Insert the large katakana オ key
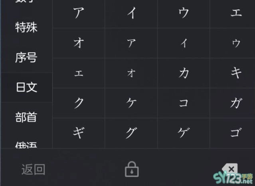255x186 pixels. pyautogui.click(x=79, y=43)
